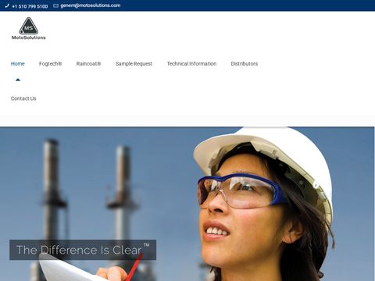Click The Difference Is Clear banner caption
375x281 pixels.
pos(83,250)
